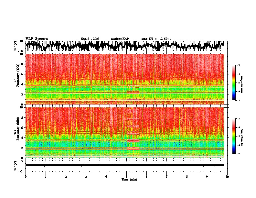Click the "7" tick label on the Time axis
Screen dimensions: 256x198
[x=167, y=177]
